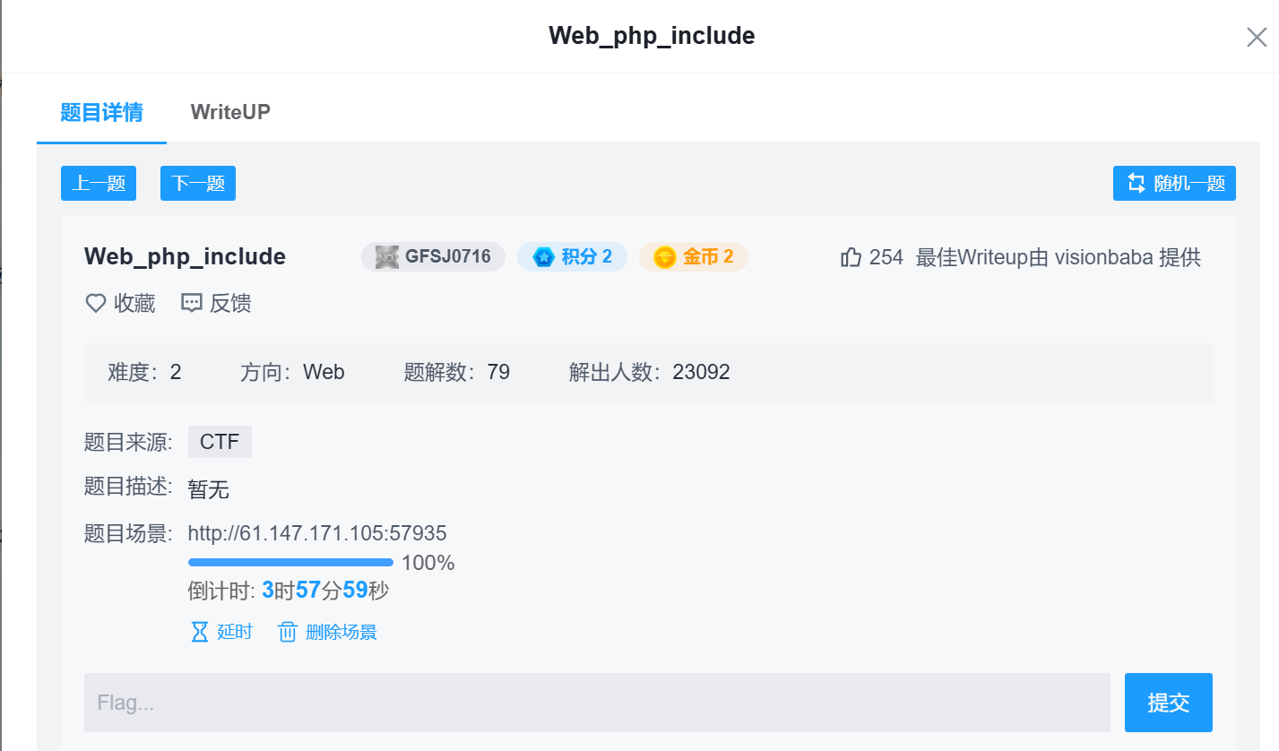
Task: Load a random challenge with 随机一题
Action: coord(1174,184)
